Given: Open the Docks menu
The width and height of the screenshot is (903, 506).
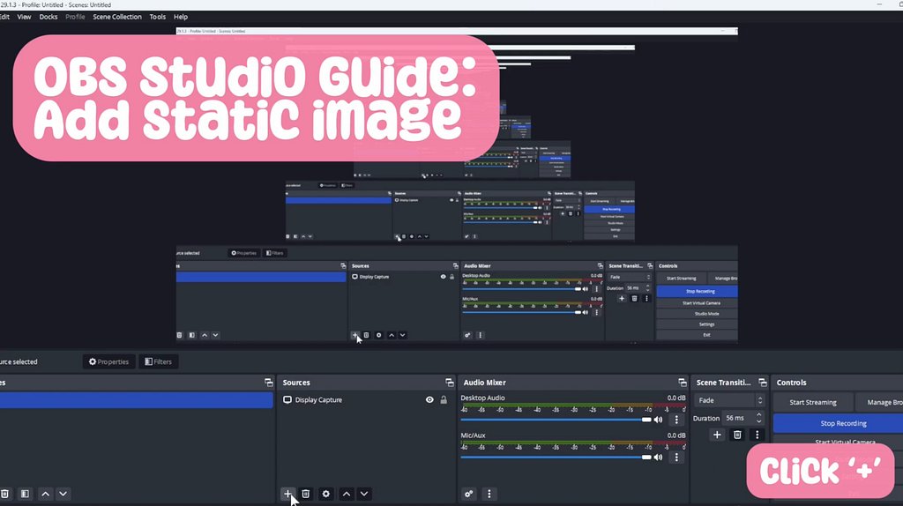Looking at the screenshot, I should coord(49,17).
